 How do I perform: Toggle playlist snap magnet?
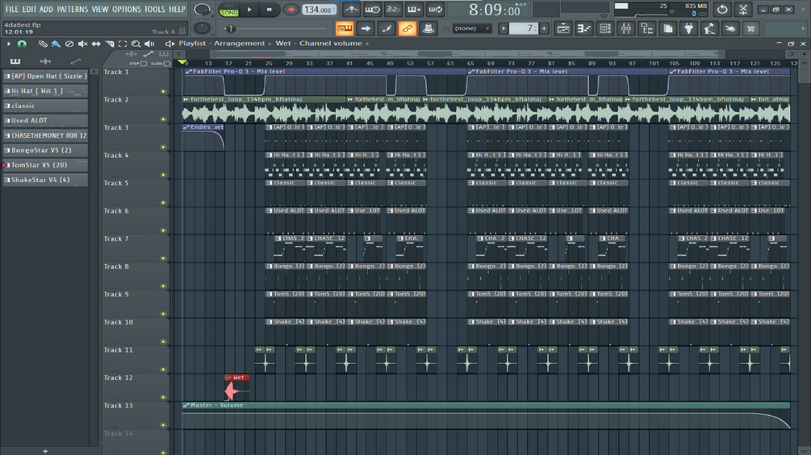[22, 43]
